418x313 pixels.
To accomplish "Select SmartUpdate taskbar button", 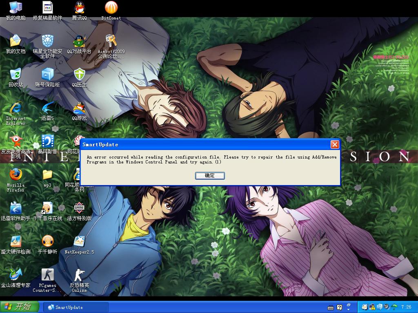I will coord(76,307).
